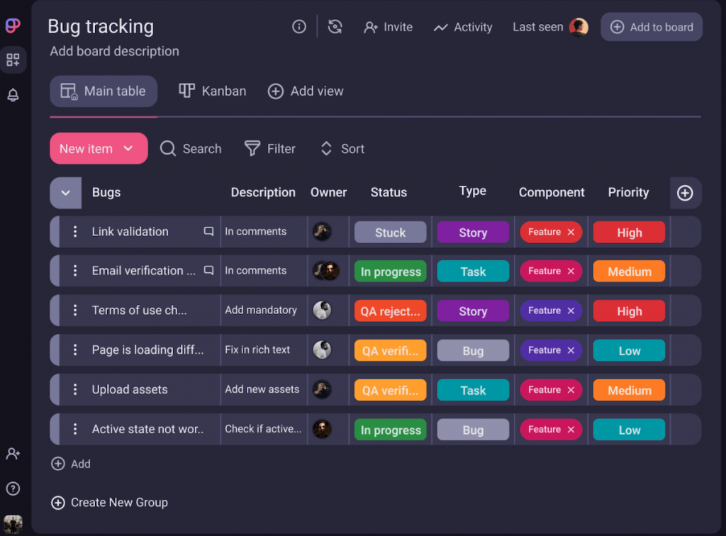Click the red High priority chip on Terms of use row

click(629, 310)
